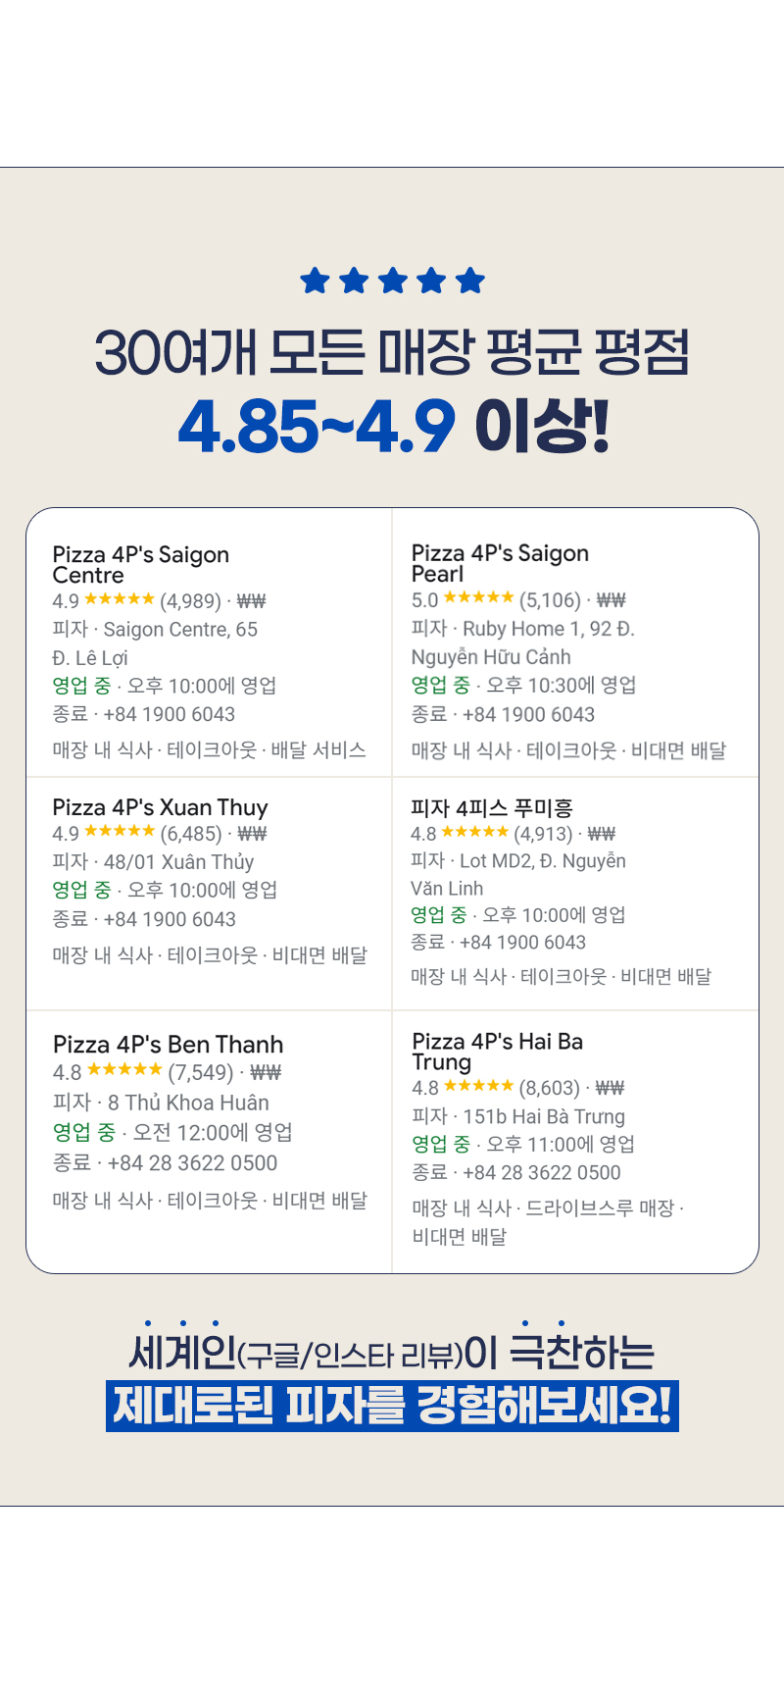
Task: Open the Pizza 4P's Ben Thanh listing title
Action: pos(168,1044)
